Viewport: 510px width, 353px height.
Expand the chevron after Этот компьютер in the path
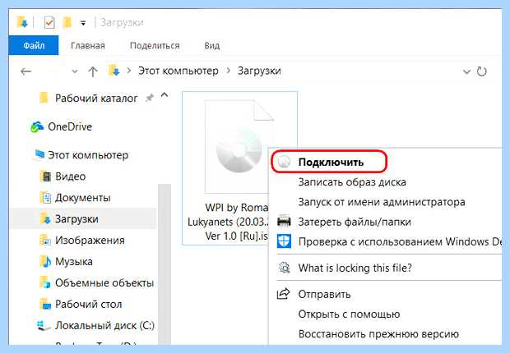click(x=229, y=71)
